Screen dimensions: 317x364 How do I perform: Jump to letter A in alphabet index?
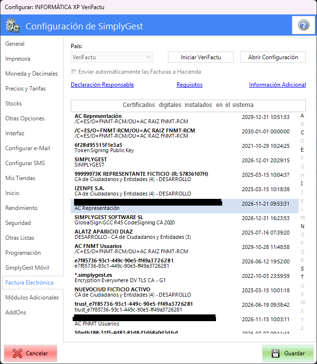point(302,116)
